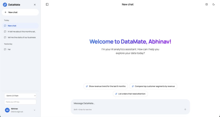Start a New chat from the sidebar button
Screen dimensions: 220x117
[x=20, y=12]
